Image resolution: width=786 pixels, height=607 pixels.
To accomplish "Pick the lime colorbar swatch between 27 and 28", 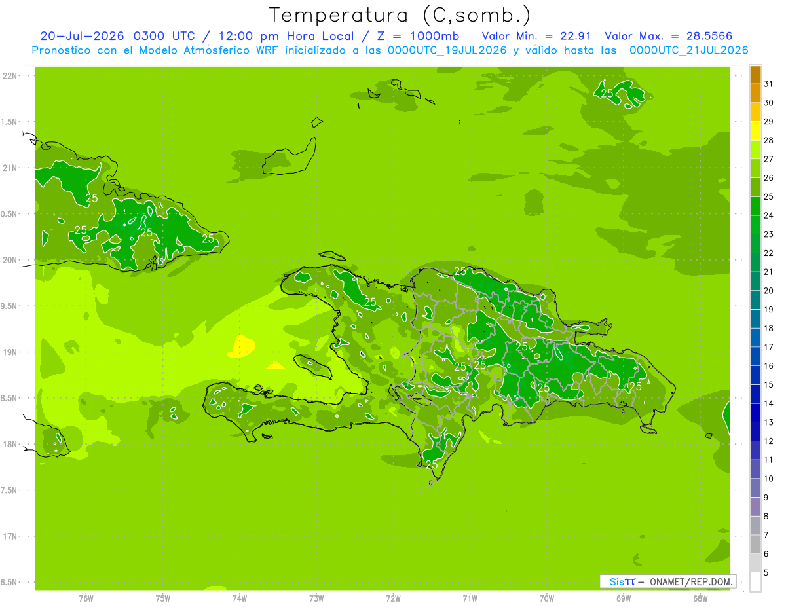I will (x=755, y=150).
